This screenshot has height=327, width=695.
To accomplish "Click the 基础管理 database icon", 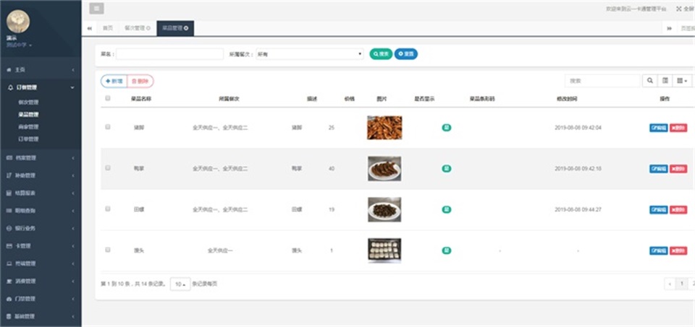I will coord(9,316).
